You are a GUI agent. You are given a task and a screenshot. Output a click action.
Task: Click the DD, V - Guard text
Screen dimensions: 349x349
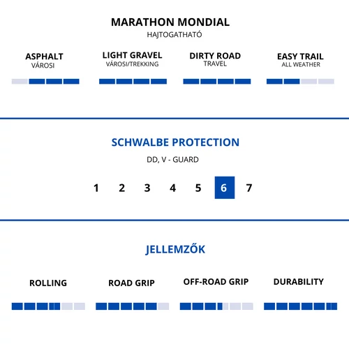[172, 160]
